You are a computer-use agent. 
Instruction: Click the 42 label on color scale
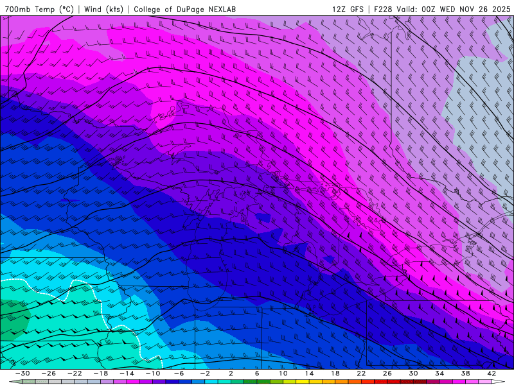click(x=492, y=373)
